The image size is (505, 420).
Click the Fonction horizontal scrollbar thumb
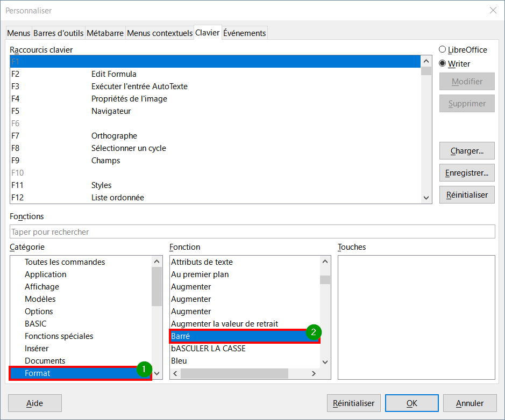point(234,373)
